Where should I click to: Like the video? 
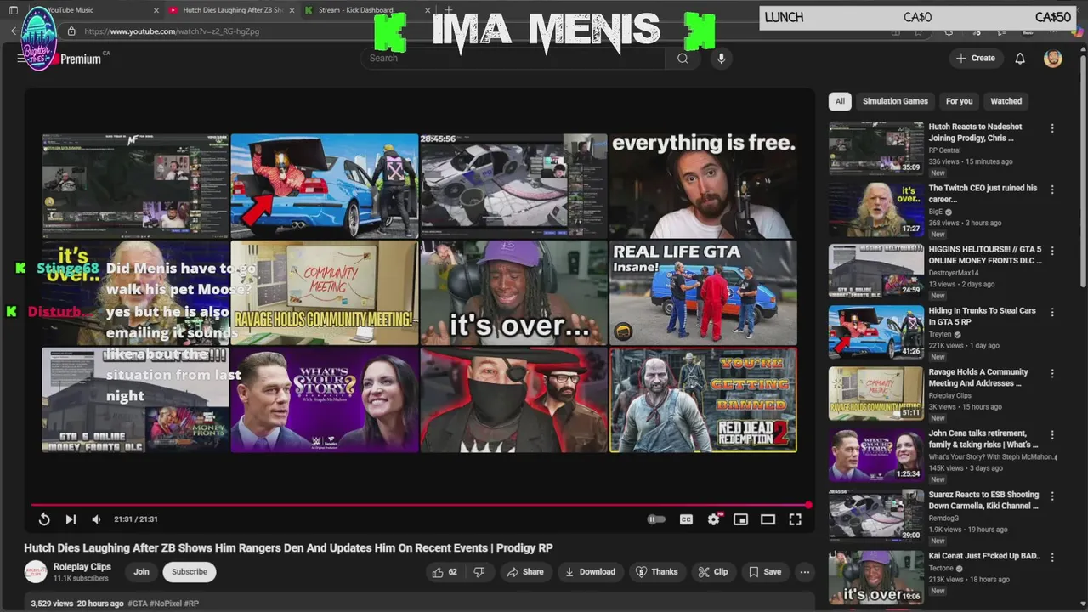tap(445, 572)
